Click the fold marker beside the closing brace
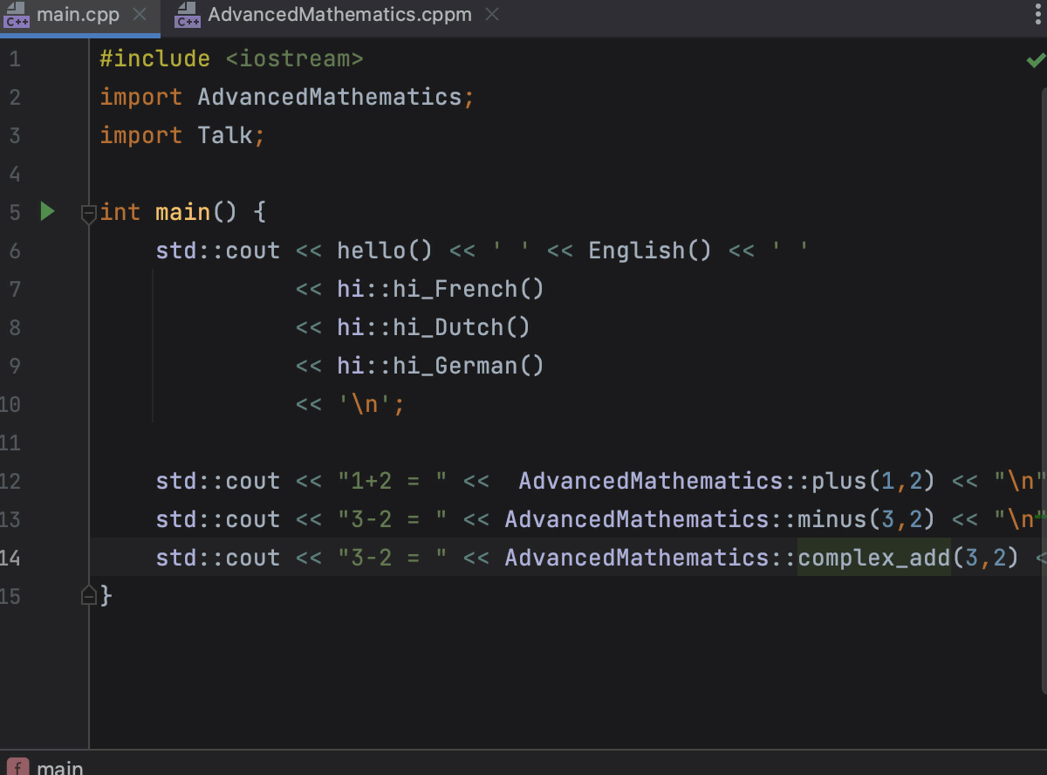This screenshot has width=1047, height=775. 88,595
